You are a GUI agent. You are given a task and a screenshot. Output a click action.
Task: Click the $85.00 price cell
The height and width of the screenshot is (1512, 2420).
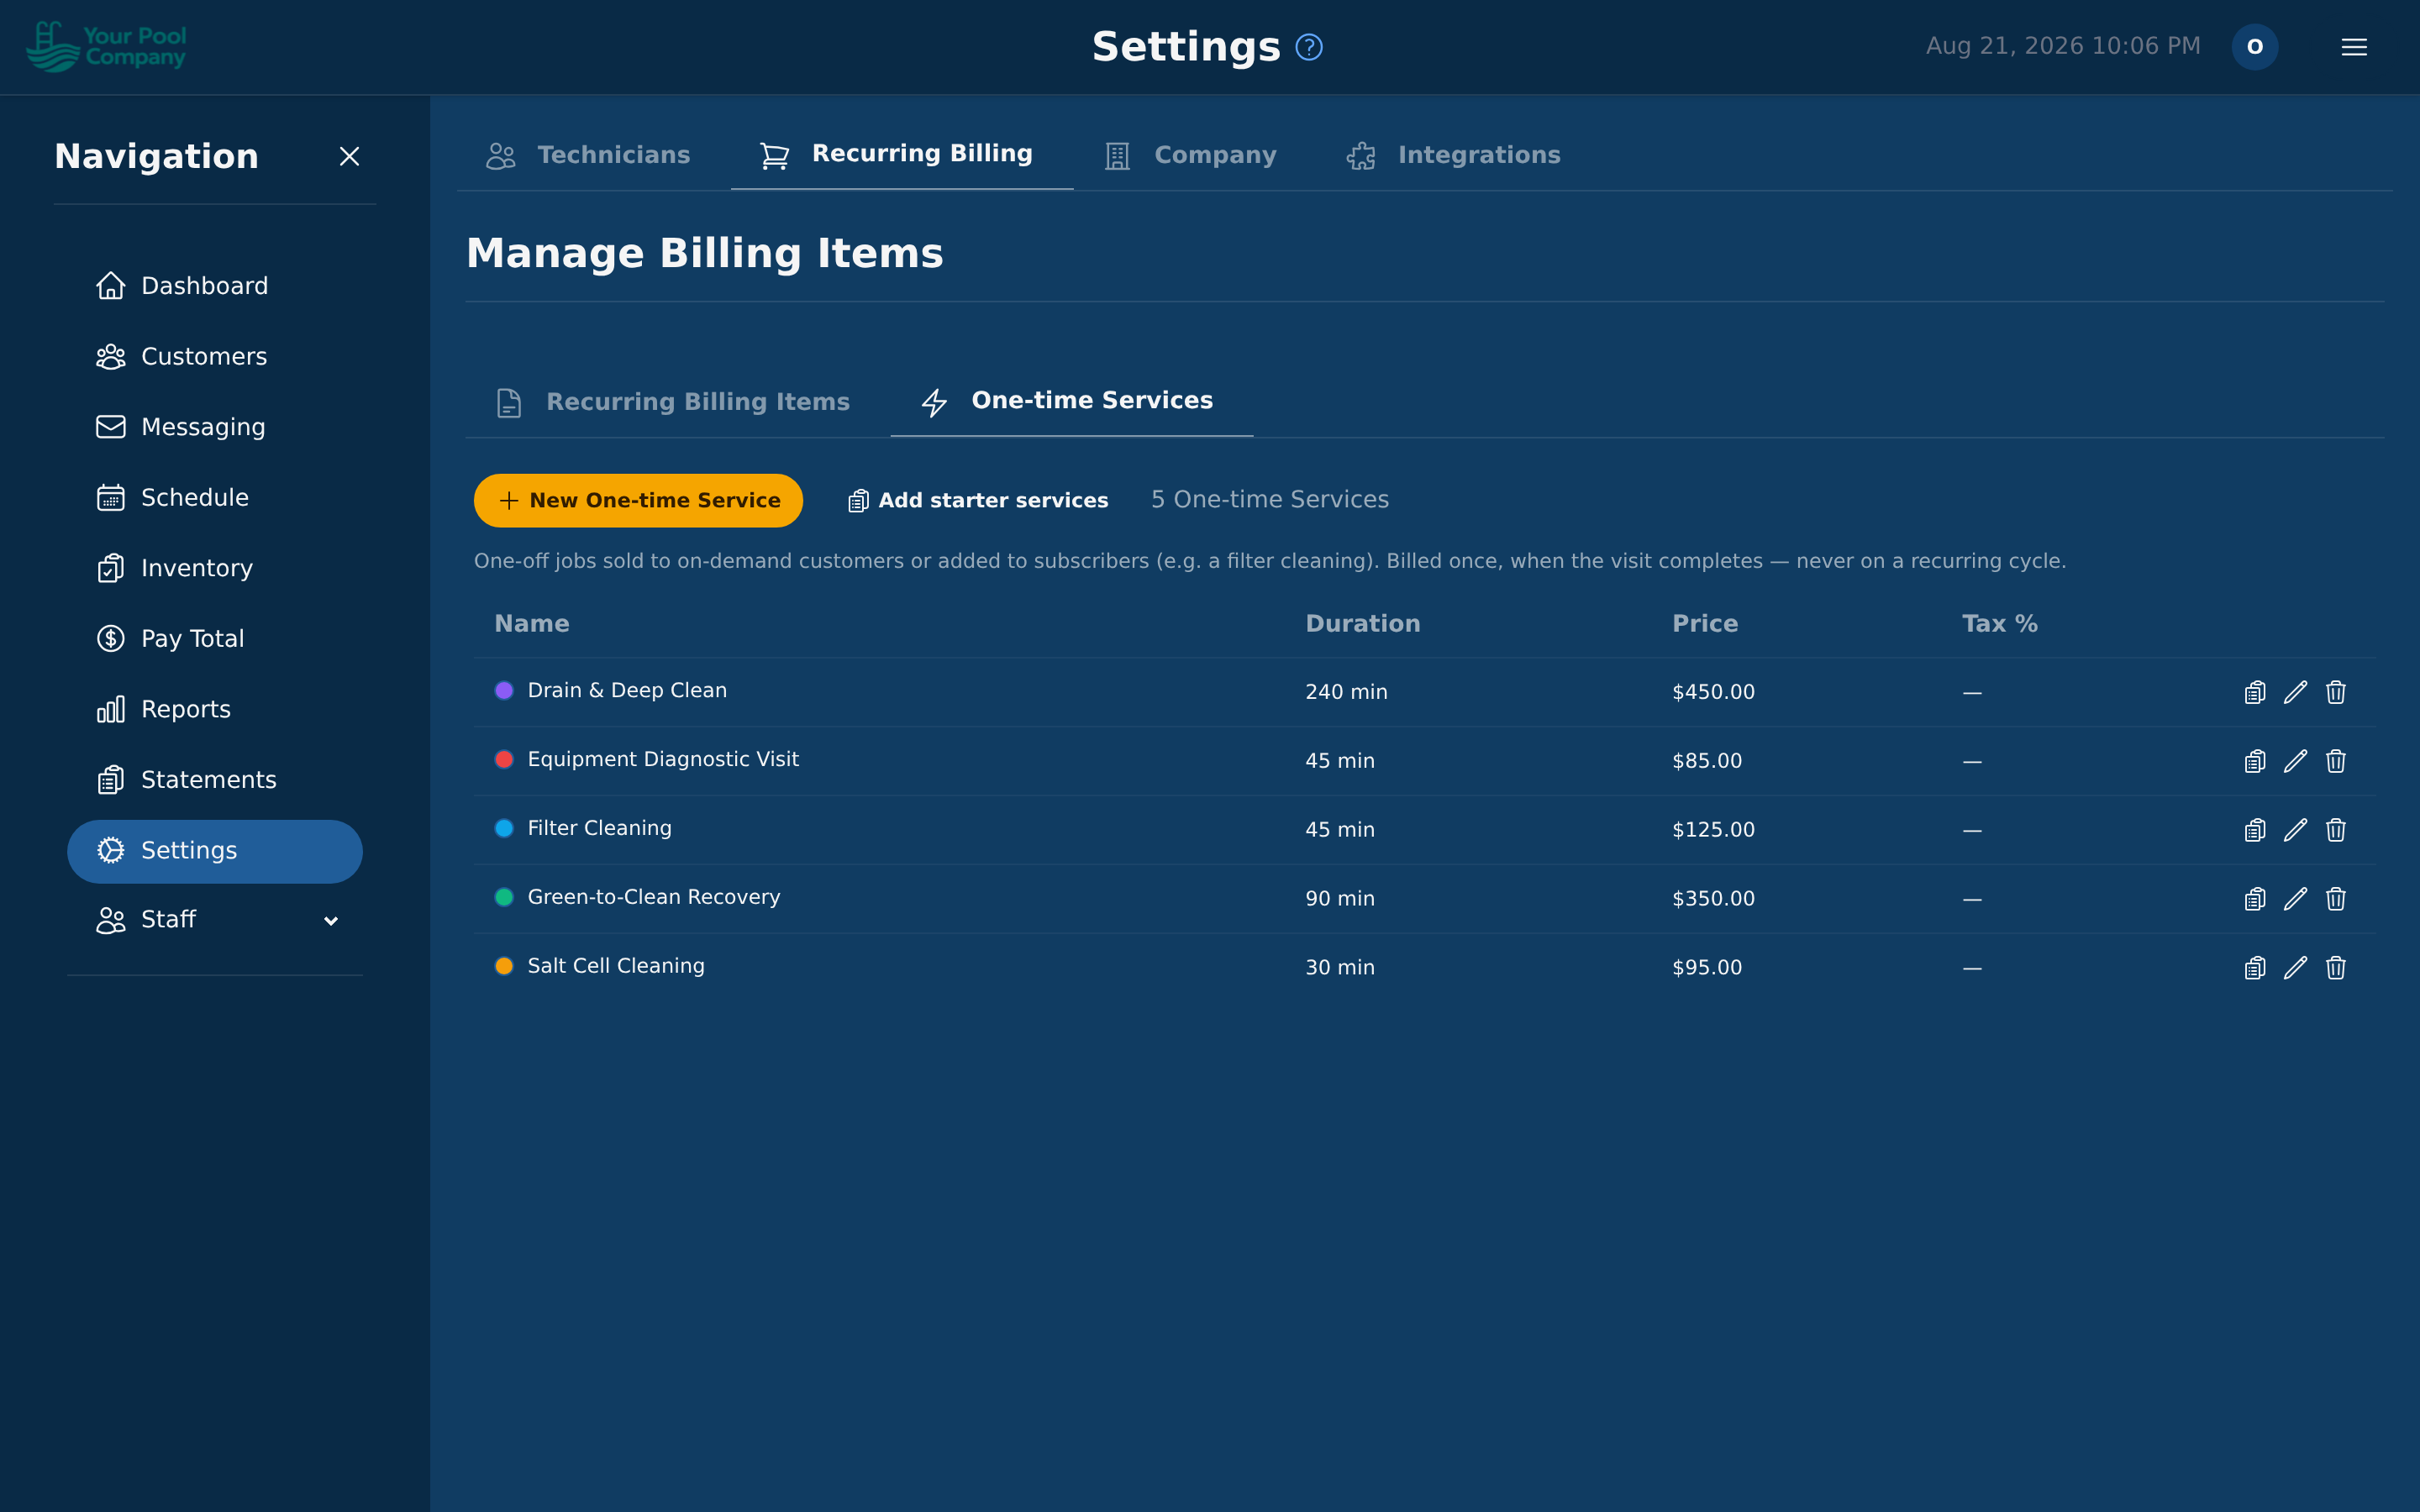click(x=1707, y=761)
